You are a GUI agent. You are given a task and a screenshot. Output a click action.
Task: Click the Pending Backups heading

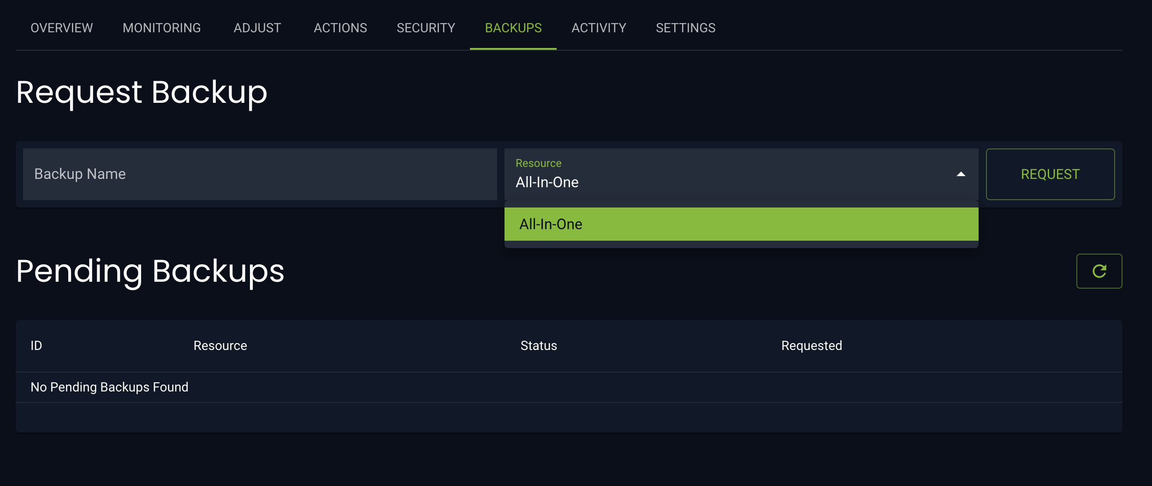pyautogui.click(x=150, y=272)
